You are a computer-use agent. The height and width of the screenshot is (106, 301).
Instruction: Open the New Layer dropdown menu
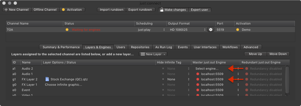pos(153,54)
